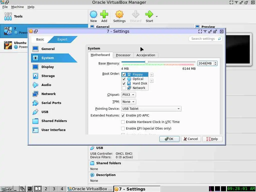This screenshot has height=192, width=256.
Task: Select the Ubuntu VM icon in the machine list
Action: (8, 45)
